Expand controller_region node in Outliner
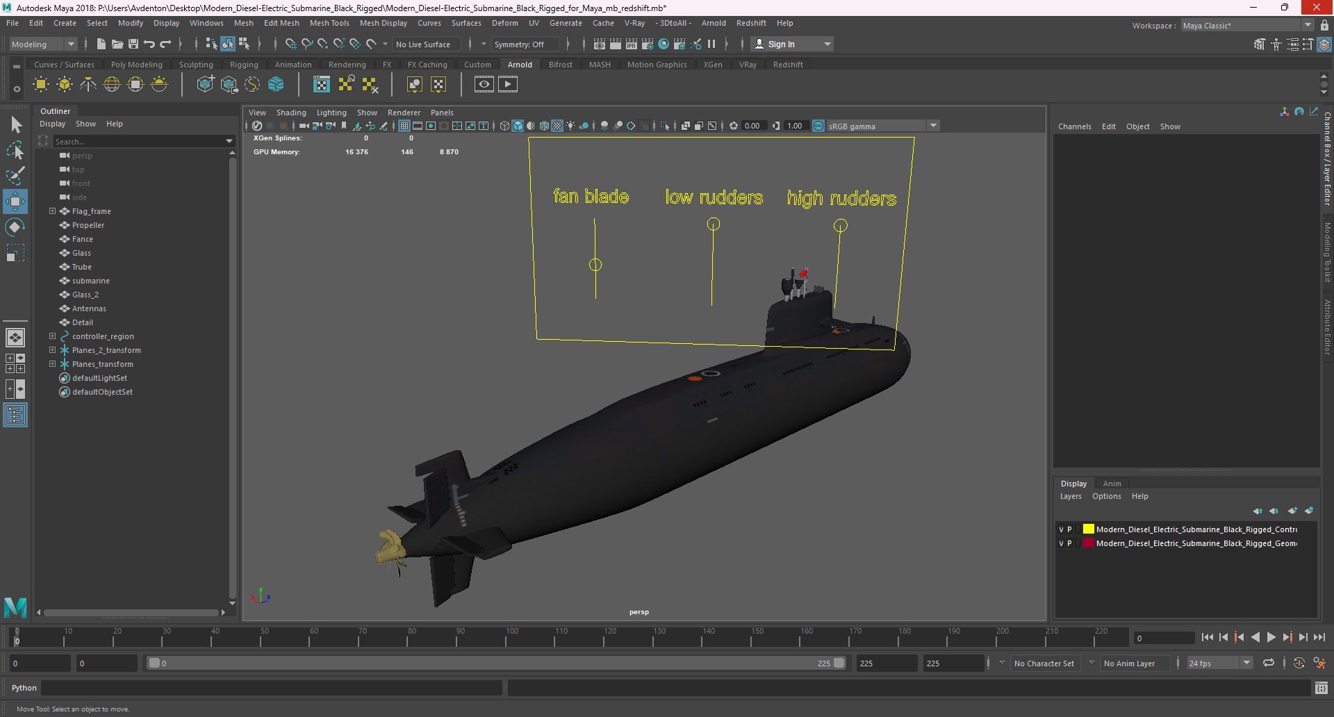Screen dimensions: 1334x717 click(52, 336)
